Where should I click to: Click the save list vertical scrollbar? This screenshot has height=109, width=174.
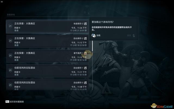[x=92, y=65]
